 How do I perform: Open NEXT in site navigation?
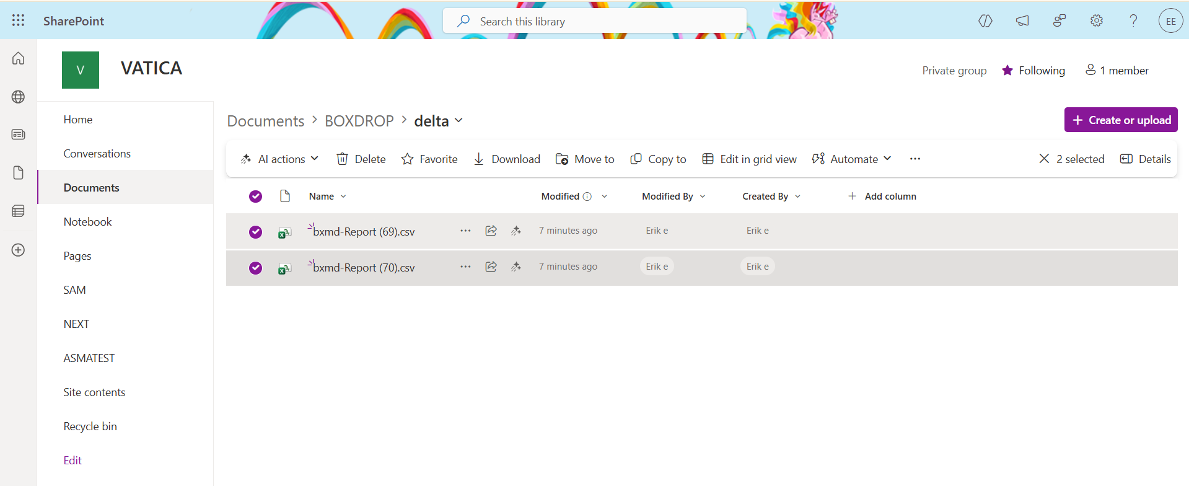[76, 324]
